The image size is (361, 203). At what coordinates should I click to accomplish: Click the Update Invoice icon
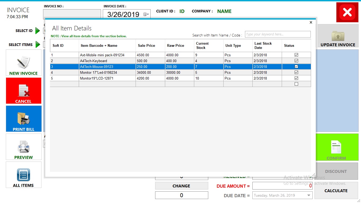(337, 36)
